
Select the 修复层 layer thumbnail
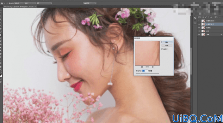point(203,28)
